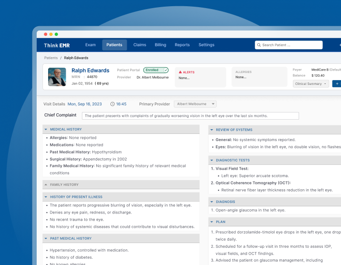The height and width of the screenshot is (265, 341).
Task: Click the red alerts warning icon
Action: click(x=181, y=72)
